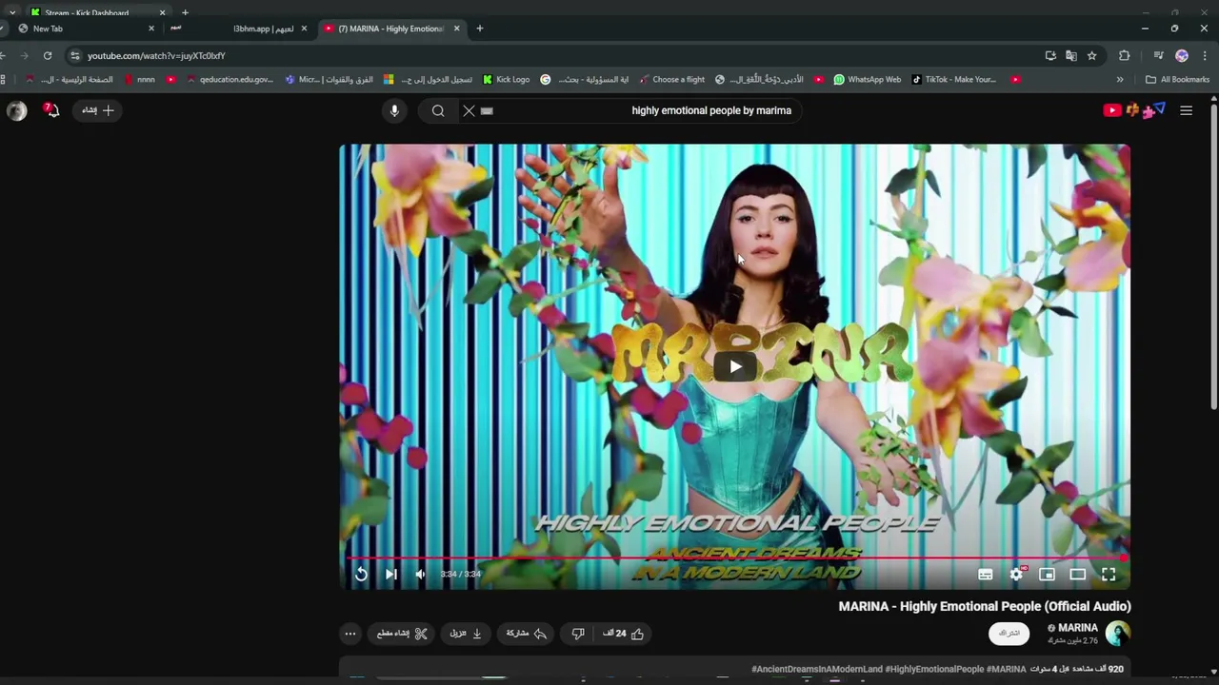Like the video with thumbs up
Screen dimensions: 1219x685
click(x=624, y=634)
